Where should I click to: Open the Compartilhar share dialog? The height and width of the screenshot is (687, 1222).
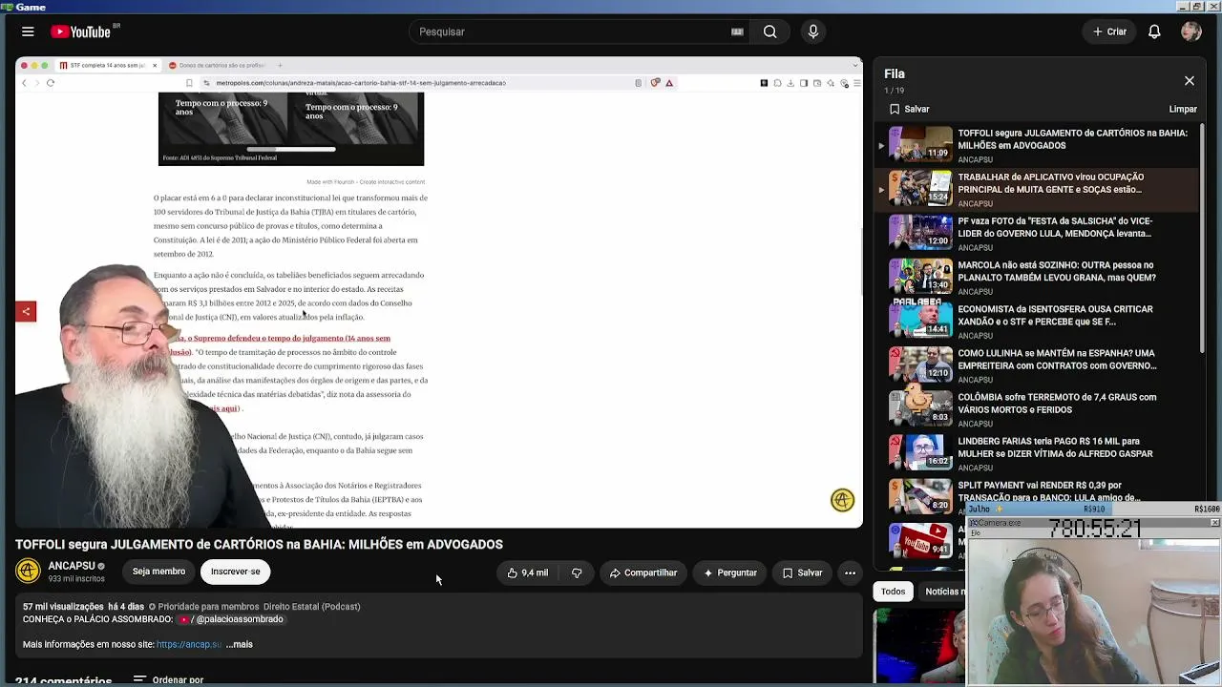643,572
